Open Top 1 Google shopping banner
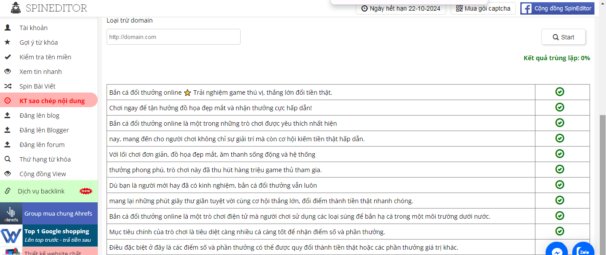Viewport: 606px width, 255px height. pos(49,235)
